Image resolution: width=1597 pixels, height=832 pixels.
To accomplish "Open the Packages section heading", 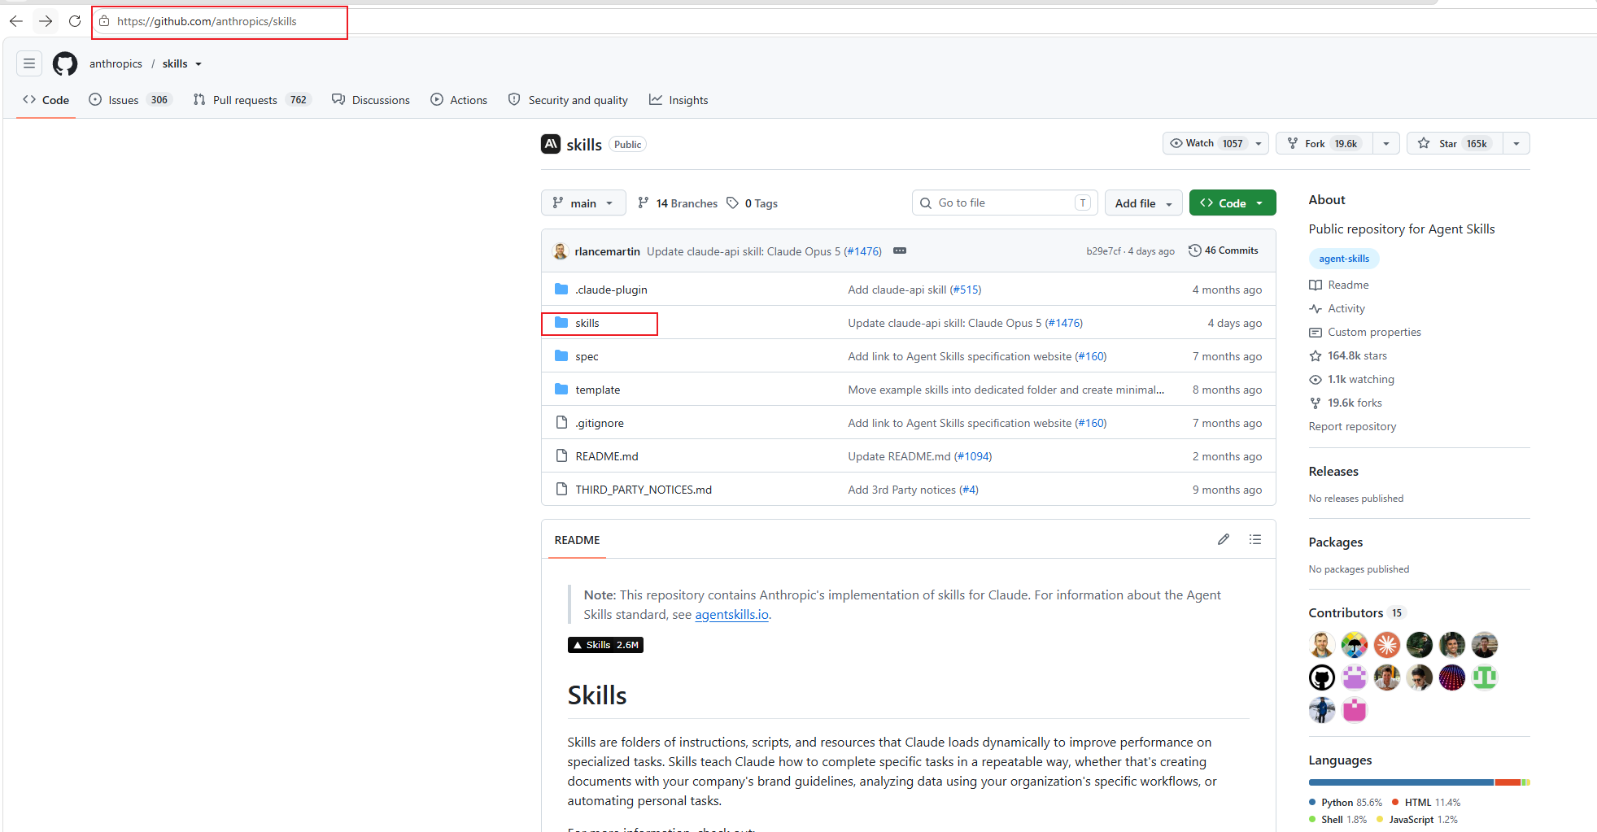I will [1336, 542].
